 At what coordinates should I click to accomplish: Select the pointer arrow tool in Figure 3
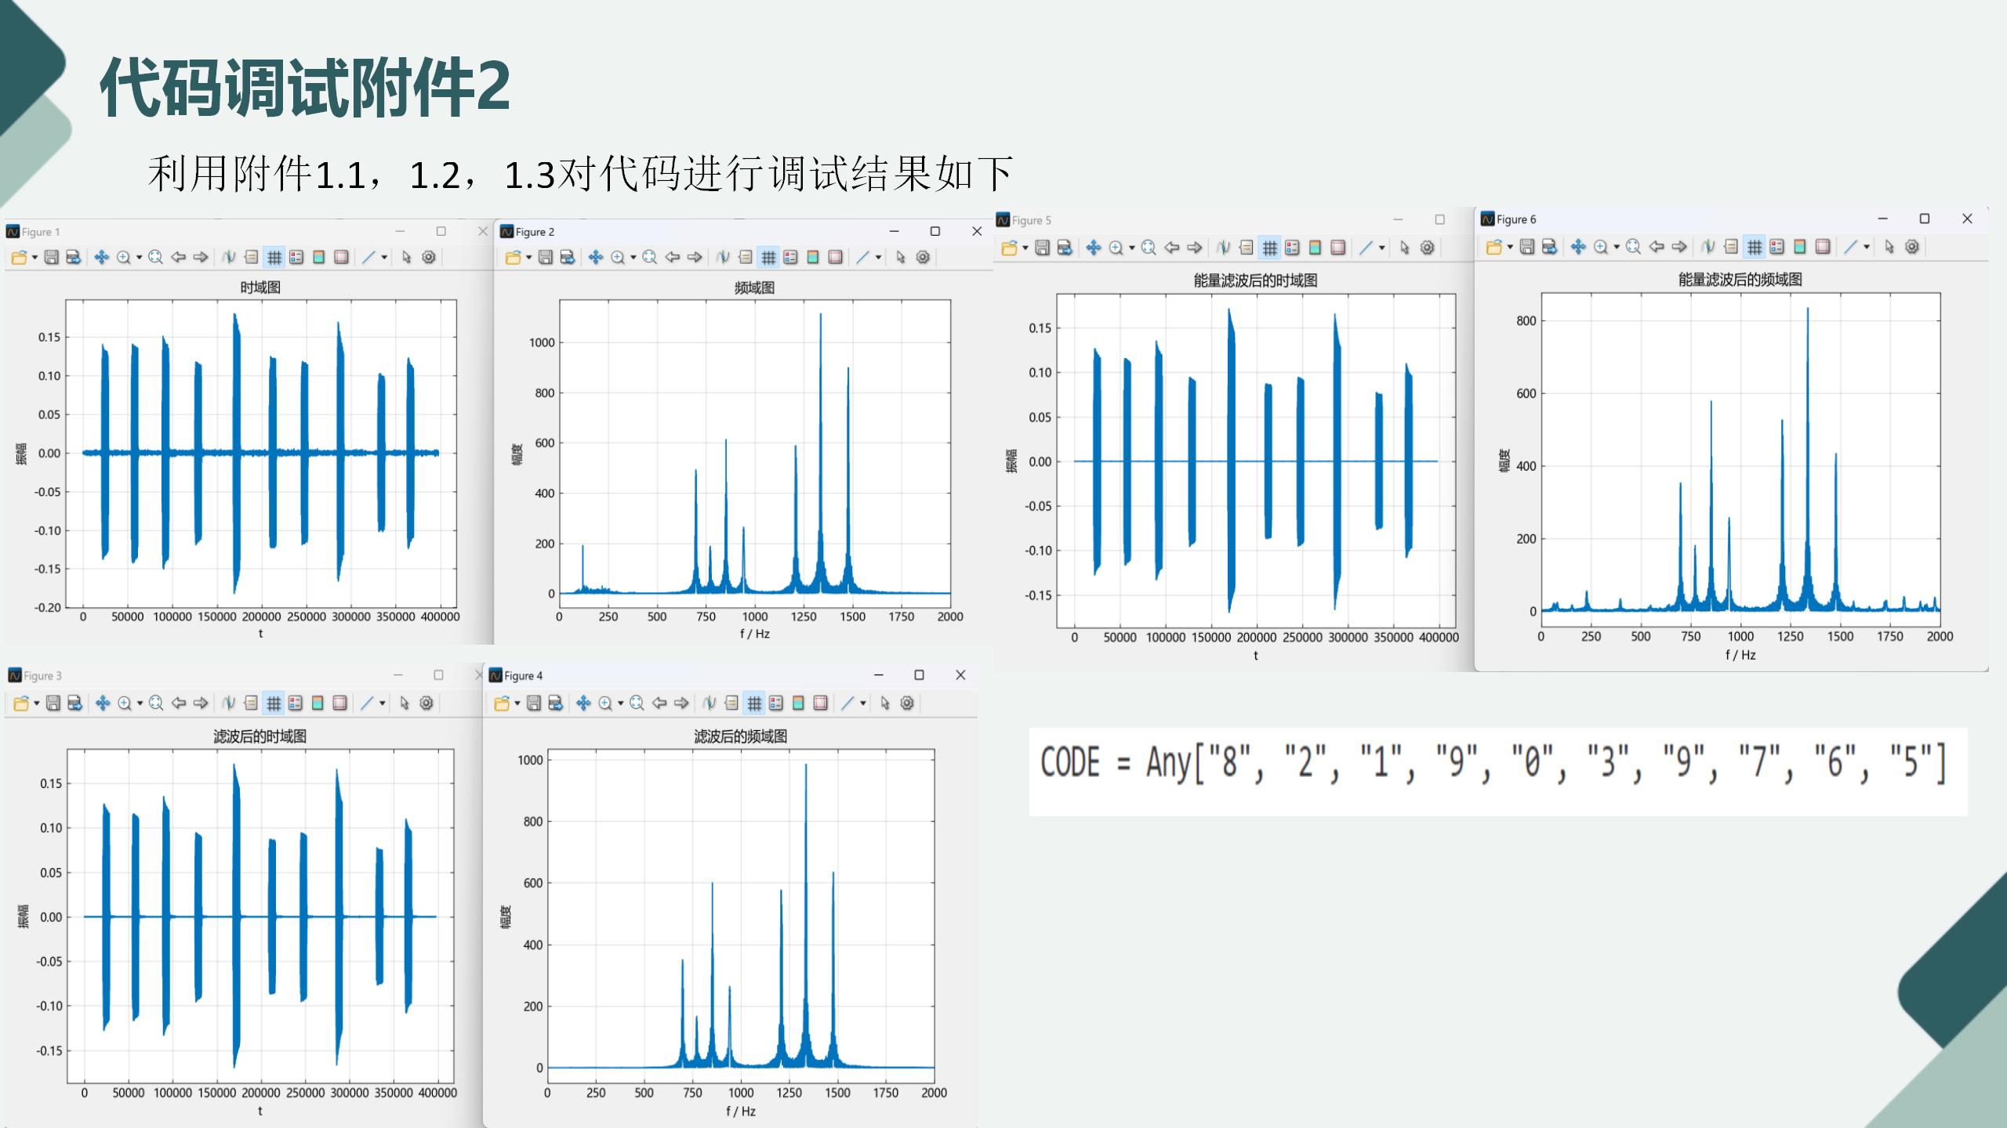pyautogui.click(x=405, y=703)
